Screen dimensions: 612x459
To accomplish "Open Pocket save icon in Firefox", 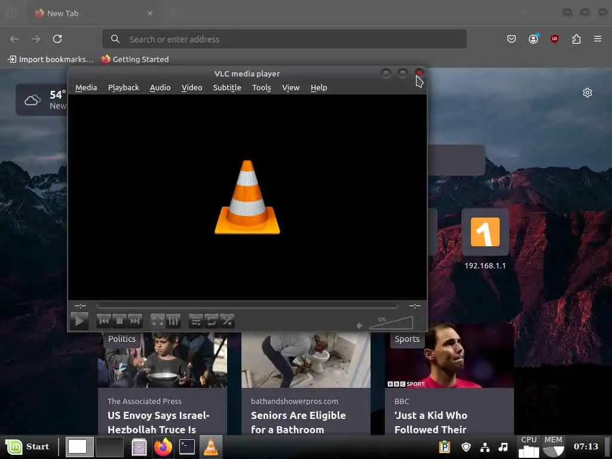I will 512,39.
